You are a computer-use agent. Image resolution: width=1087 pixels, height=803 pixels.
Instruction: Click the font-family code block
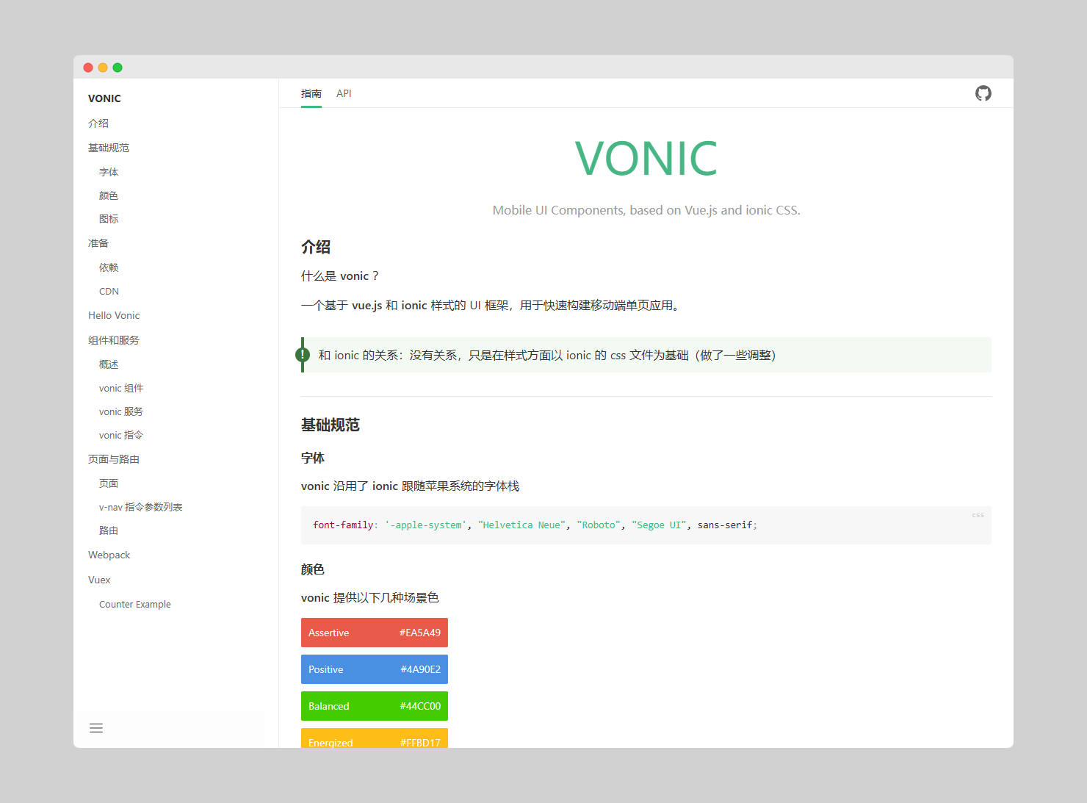click(646, 525)
